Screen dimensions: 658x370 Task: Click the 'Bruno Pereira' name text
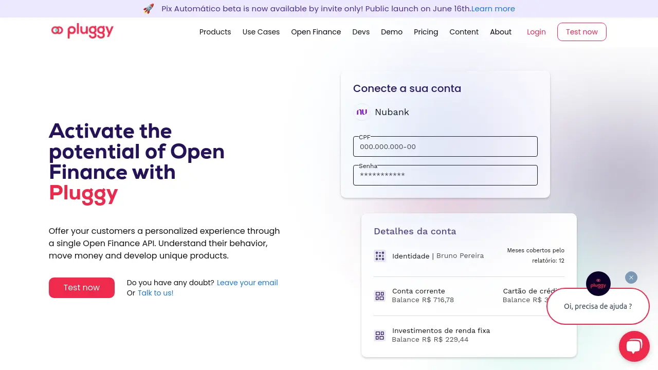coord(460,255)
